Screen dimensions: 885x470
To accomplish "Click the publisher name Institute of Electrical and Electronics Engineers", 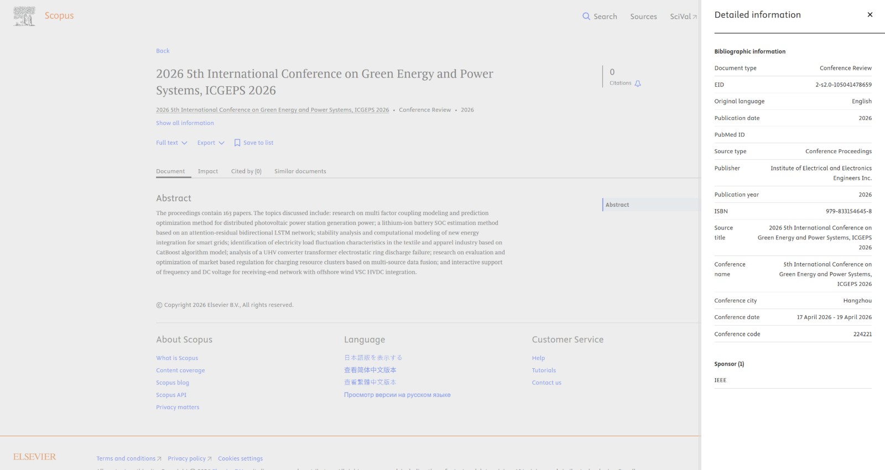I will tap(821, 173).
